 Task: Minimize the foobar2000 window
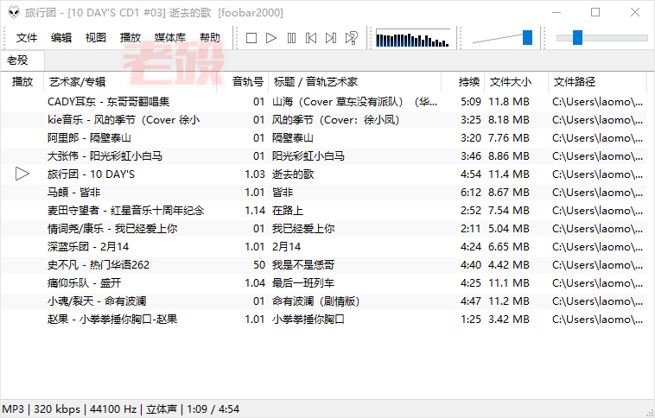pos(556,12)
